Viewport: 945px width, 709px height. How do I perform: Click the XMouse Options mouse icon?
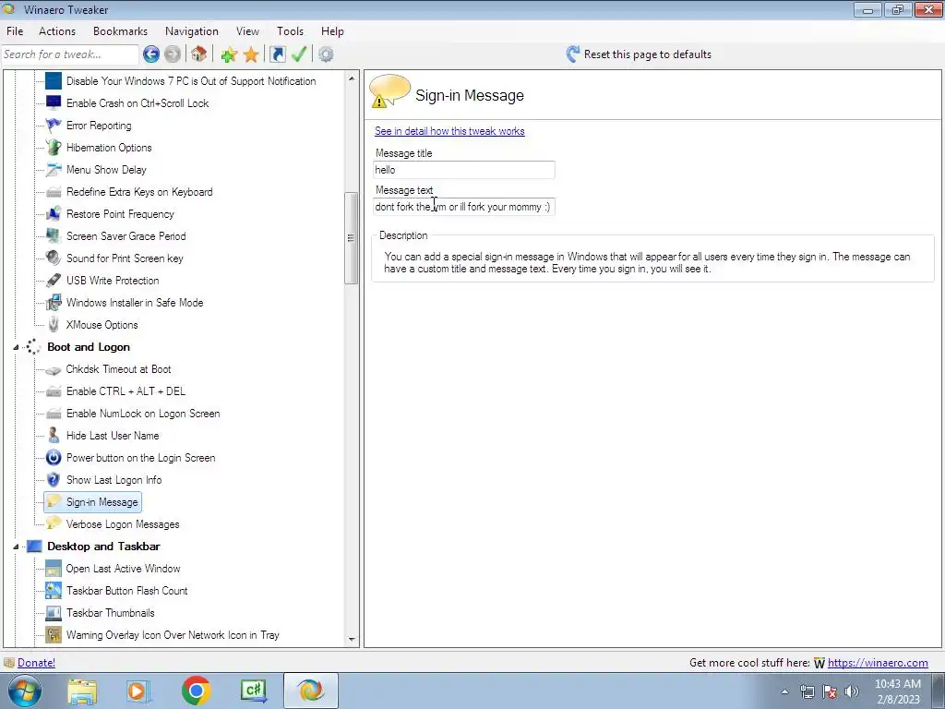[54, 324]
